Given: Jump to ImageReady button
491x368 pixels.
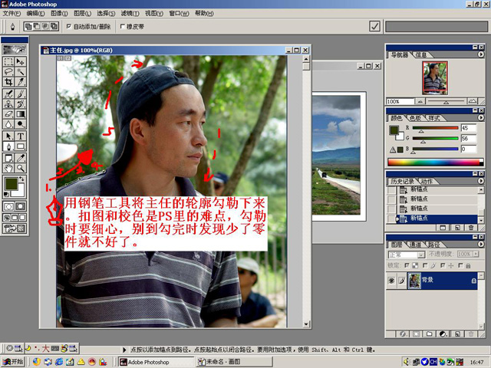Looking at the screenshot, I should click(15, 228).
